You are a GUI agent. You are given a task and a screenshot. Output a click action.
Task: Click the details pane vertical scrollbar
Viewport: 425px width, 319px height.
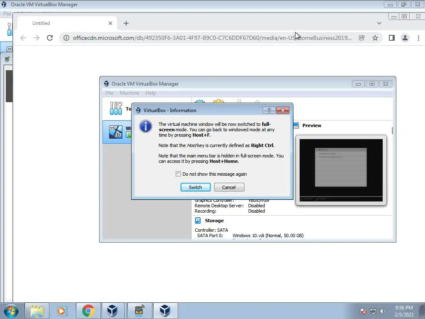392,130
